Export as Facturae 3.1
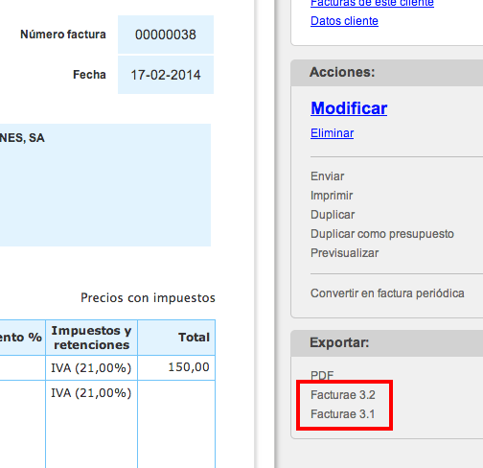The height and width of the screenshot is (468, 483). tap(342, 414)
